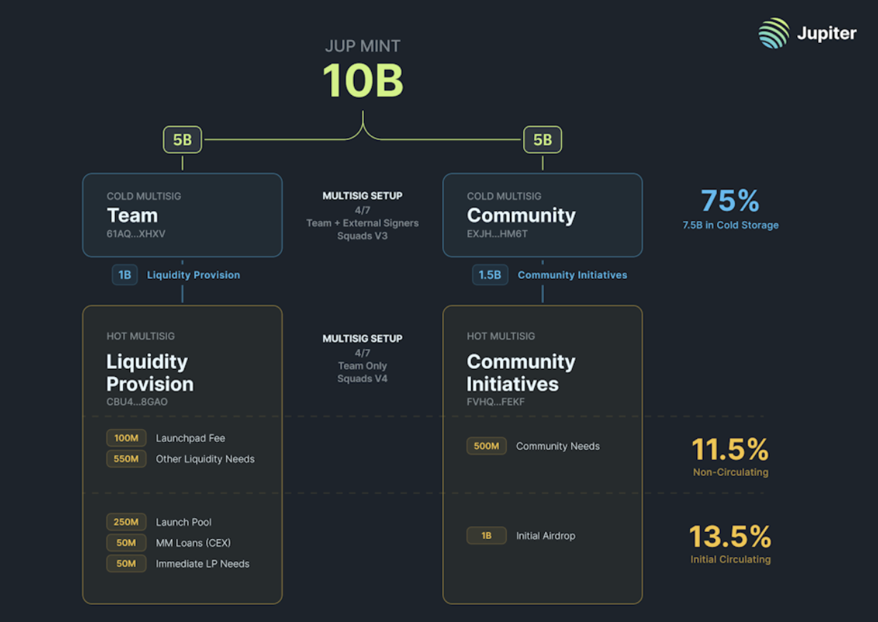Click COLD MULTISIG label in Community box
Image resolution: width=878 pixels, height=622 pixels.
click(504, 196)
